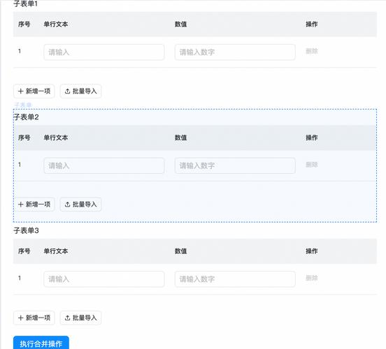Click row number 1 in 子表单2
Image resolution: width=386 pixels, height=349 pixels.
coord(20,165)
